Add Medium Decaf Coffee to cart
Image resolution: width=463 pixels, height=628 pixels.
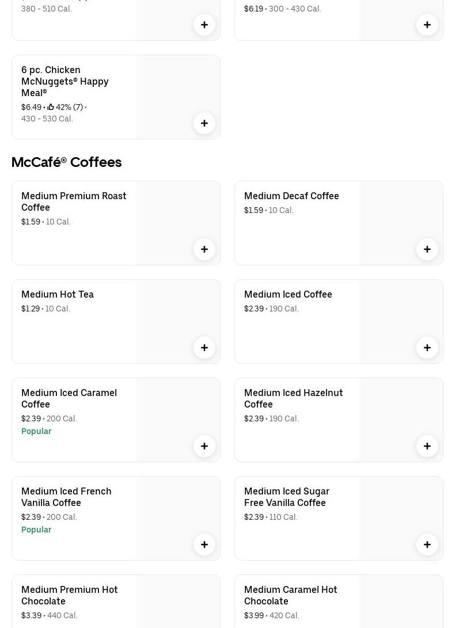[427, 249]
